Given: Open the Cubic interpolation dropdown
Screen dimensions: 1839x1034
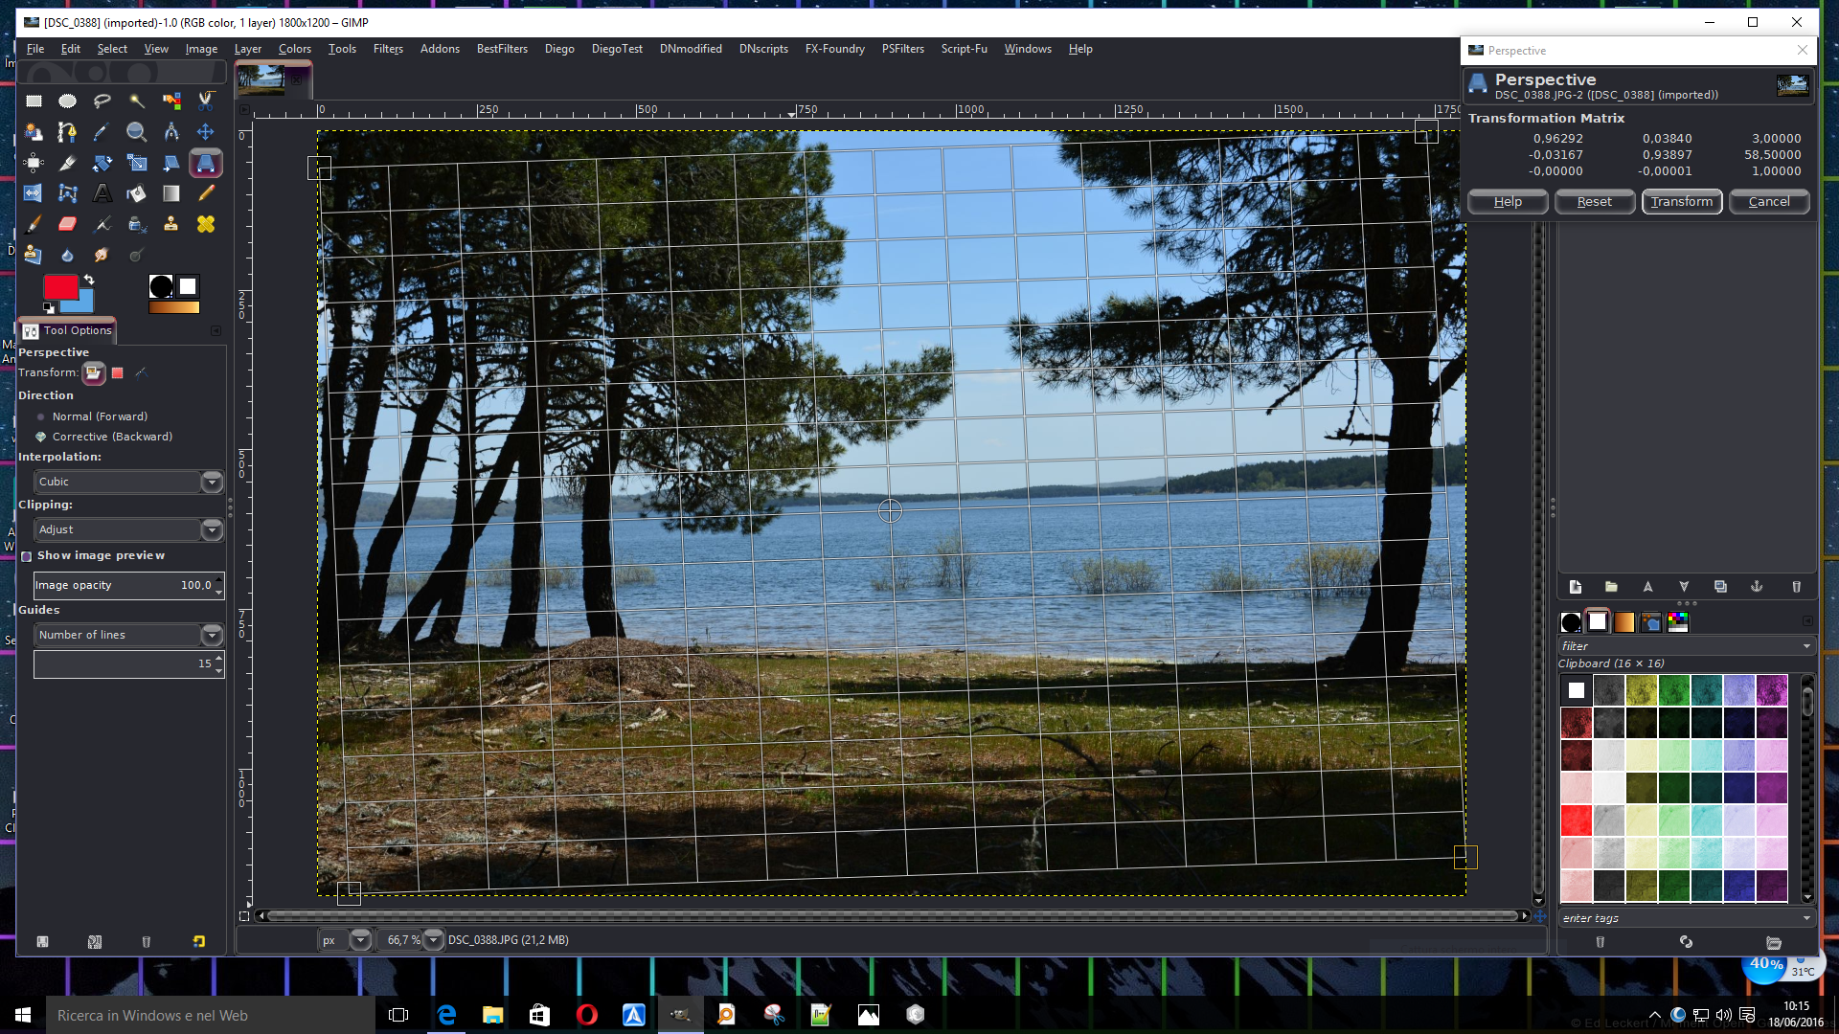Looking at the screenshot, I should click(128, 482).
